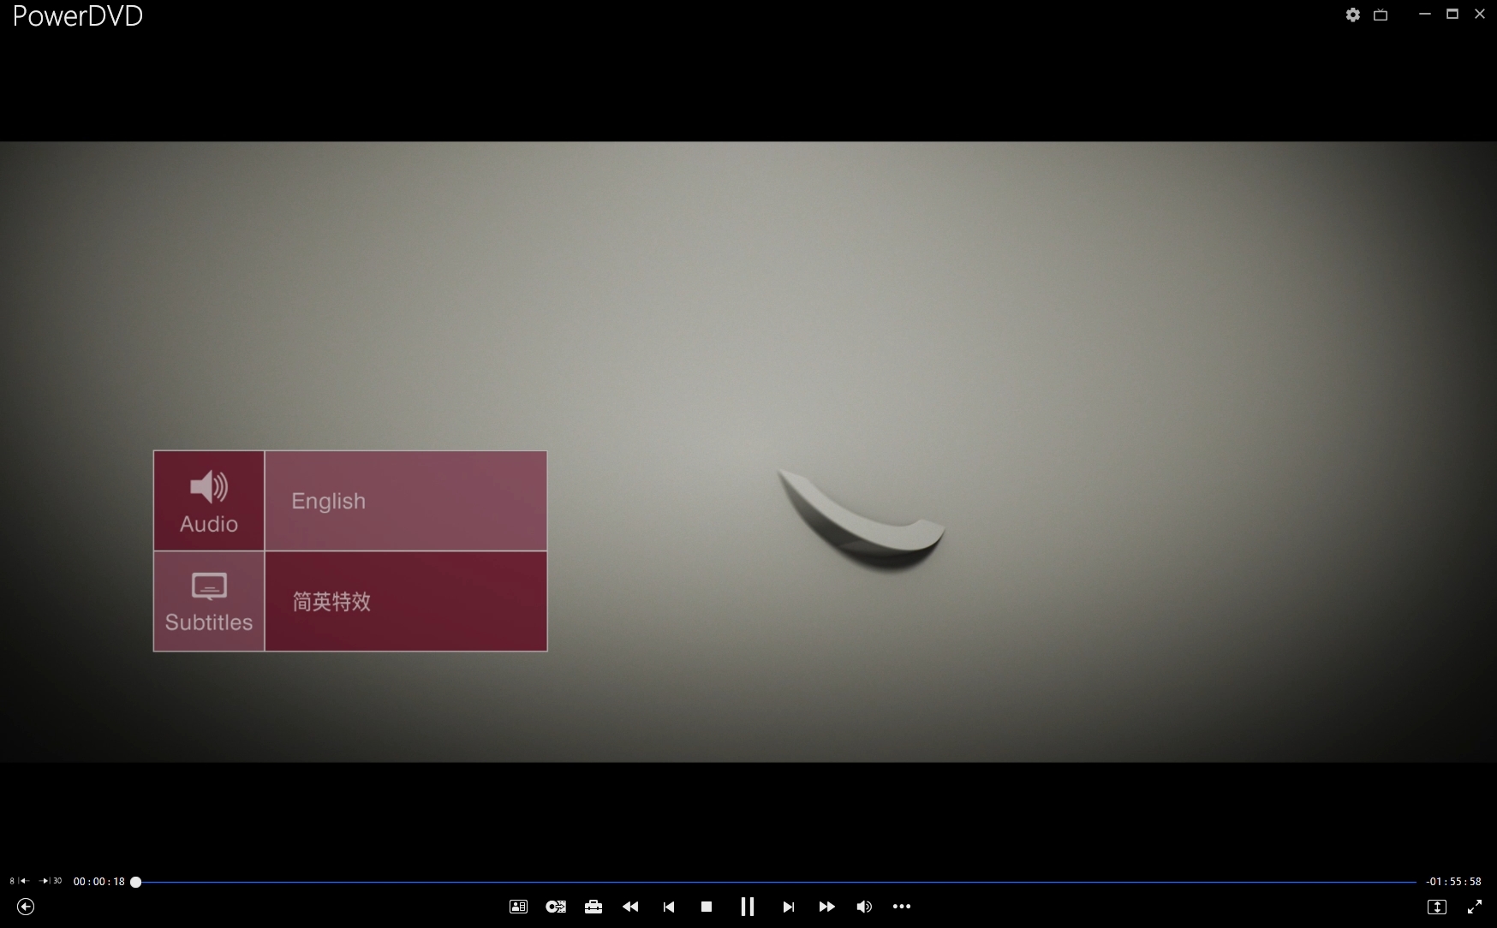Viewport: 1497px width, 928px height.
Task: Open PowerDVD settings gear
Action: [1353, 15]
